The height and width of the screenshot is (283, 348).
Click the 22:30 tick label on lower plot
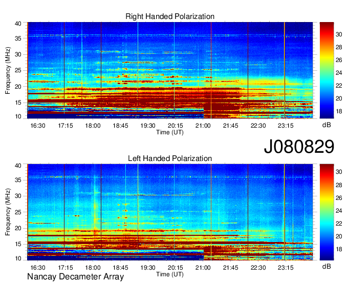click(258, 268)
